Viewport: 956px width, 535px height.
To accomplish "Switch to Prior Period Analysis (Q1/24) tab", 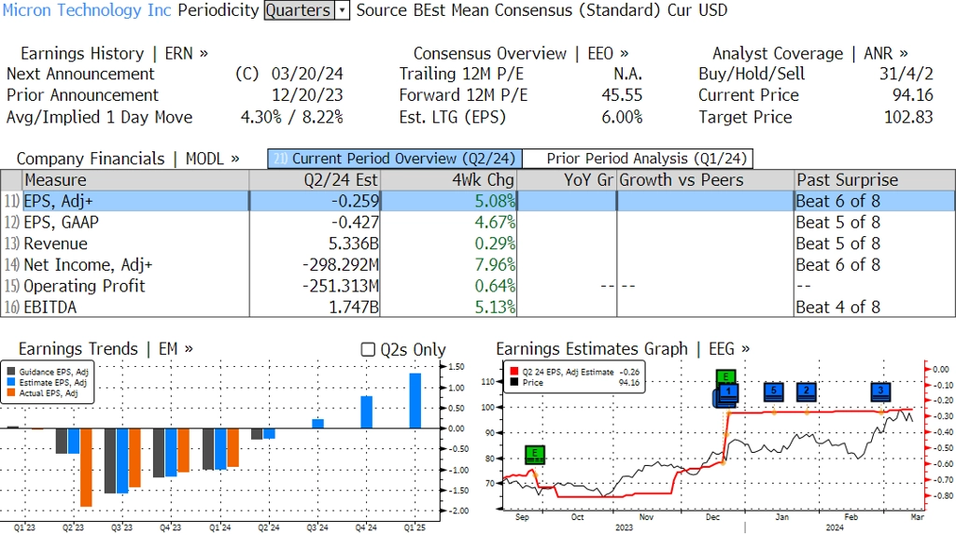I will pos(638,159).
